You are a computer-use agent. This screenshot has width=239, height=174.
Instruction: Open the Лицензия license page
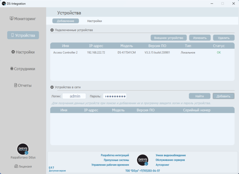pos(23,167)
